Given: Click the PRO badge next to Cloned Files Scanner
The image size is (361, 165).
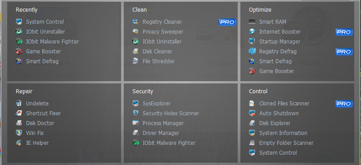Looking at the screenshot, I should 344,104.
